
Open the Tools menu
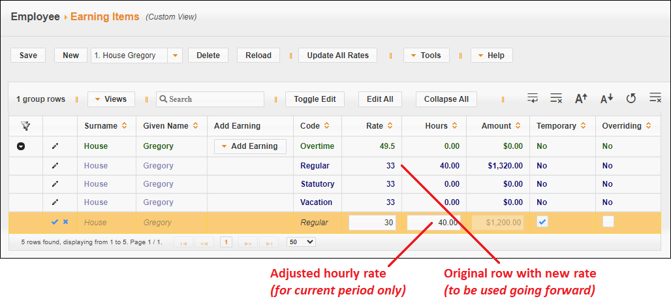426,55
